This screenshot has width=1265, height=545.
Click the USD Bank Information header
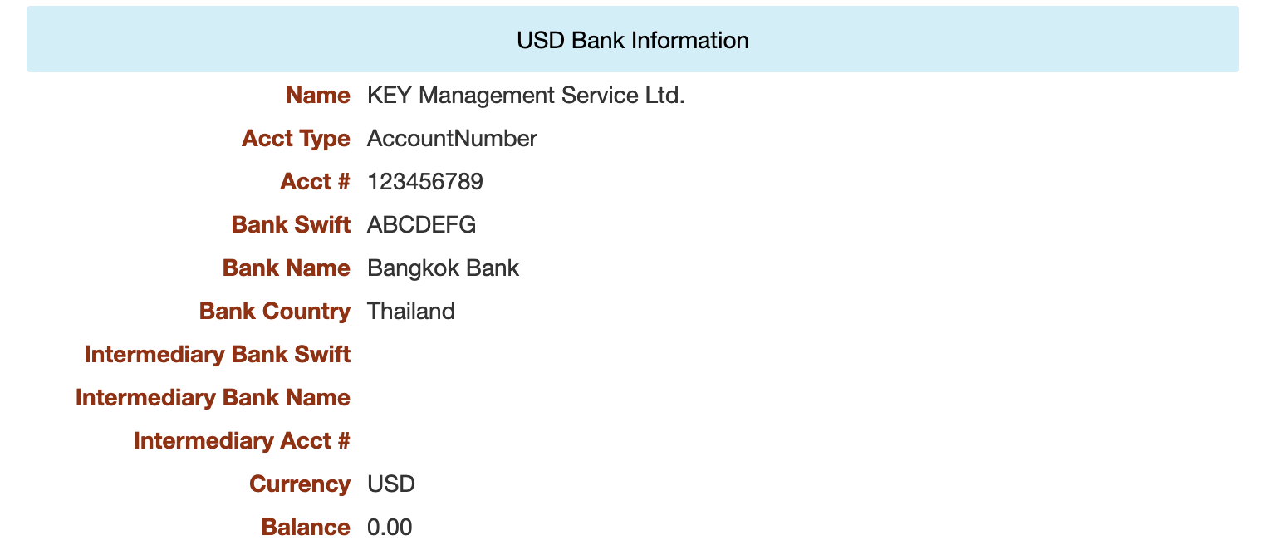tap(632, 40)
